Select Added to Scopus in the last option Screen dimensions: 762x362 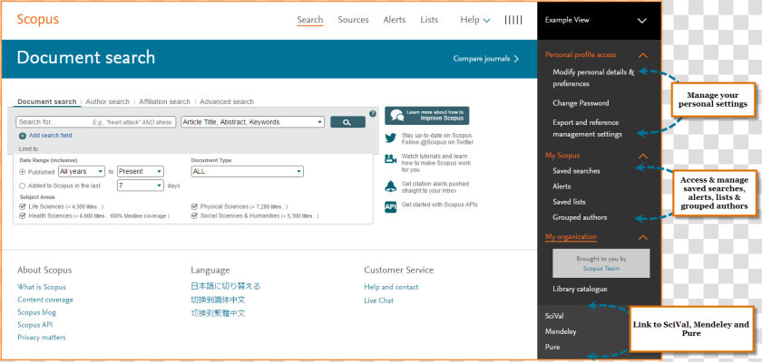pyautogui.click(x=23, y=186)
